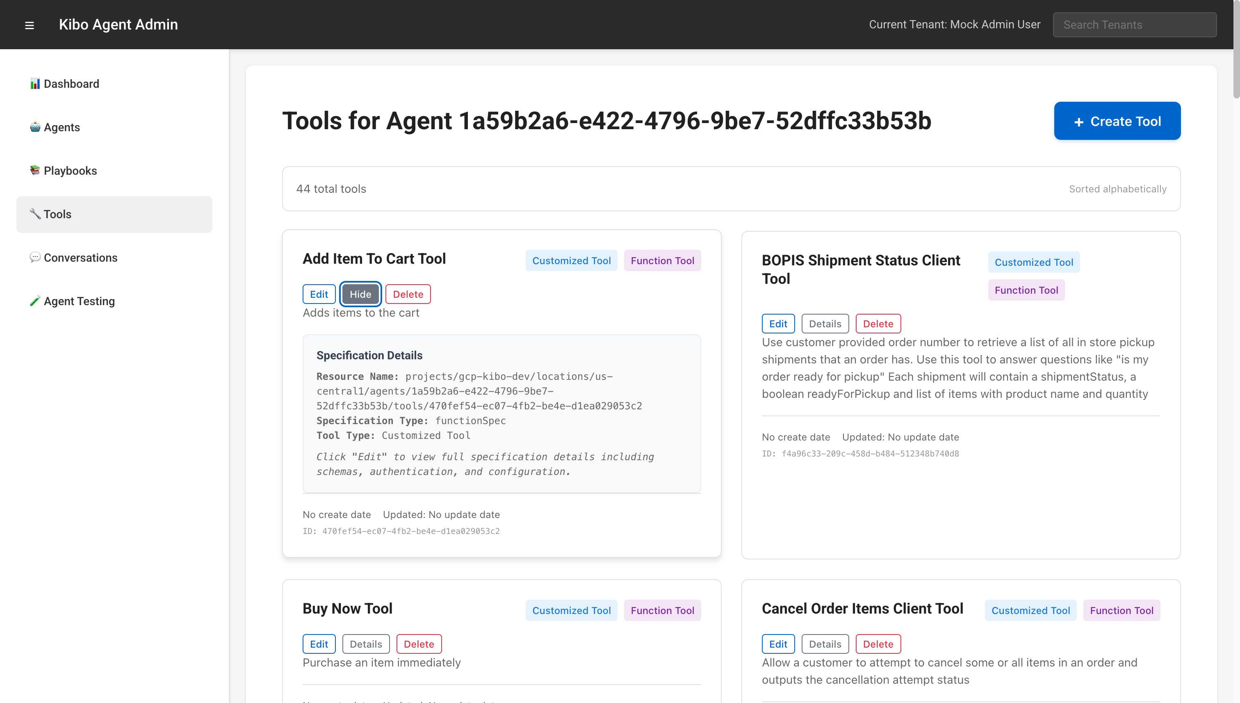
Task: Click the Kibo Agent Admin title
Action: pos(118,25)
